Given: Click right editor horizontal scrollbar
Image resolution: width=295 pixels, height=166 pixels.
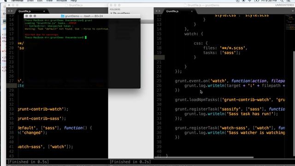Looking at the screenshot, I should [204, 157].
